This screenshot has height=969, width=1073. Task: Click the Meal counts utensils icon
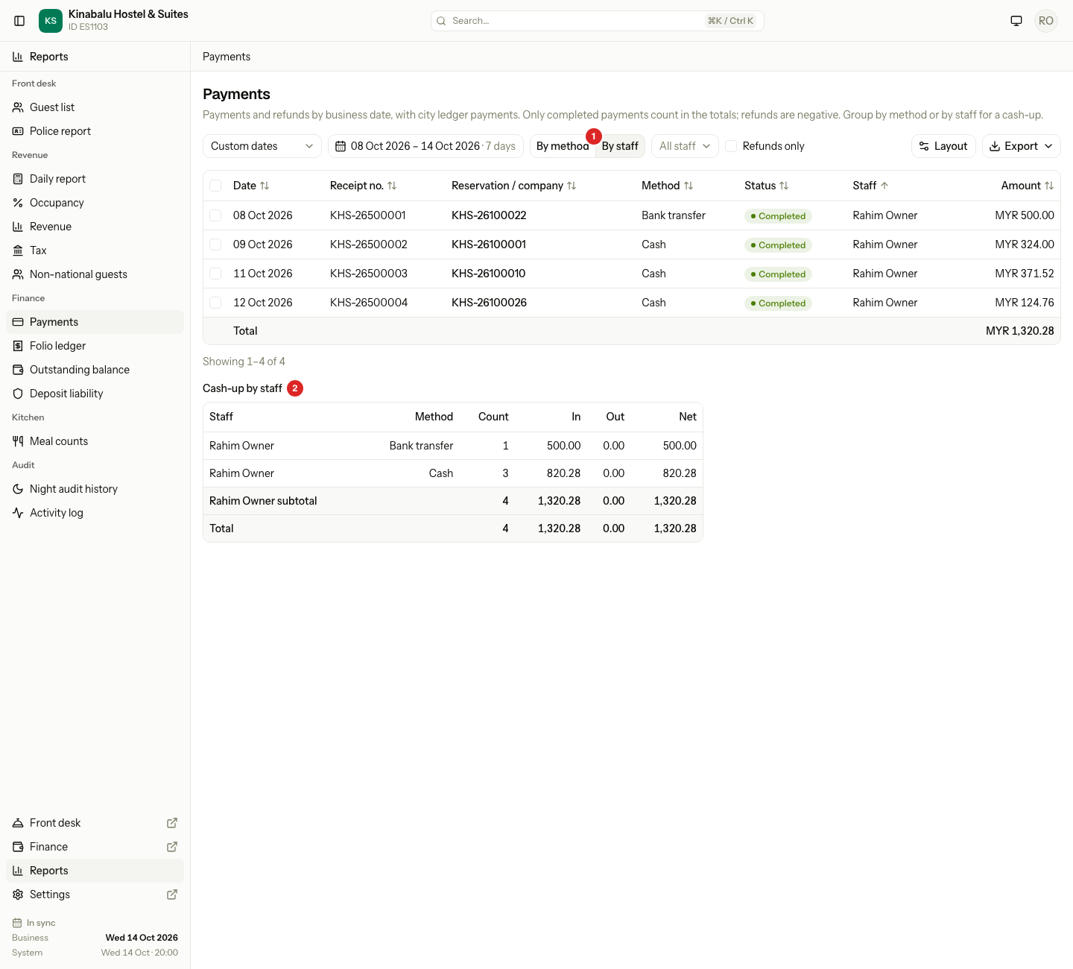tap(18, 441)
